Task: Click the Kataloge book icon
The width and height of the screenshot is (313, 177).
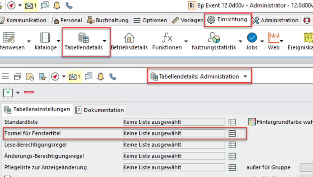Action: coord(45,38)
